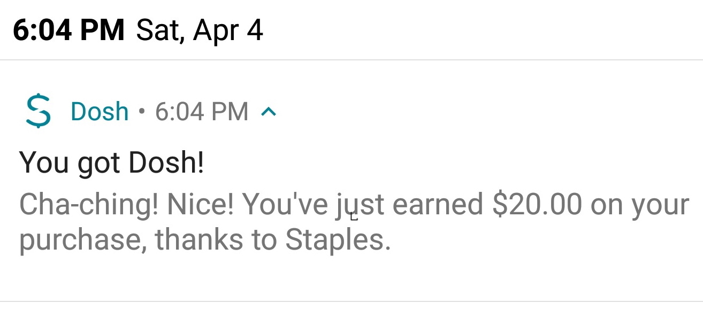703x318 pixels.
Task: Click the word "got" in the title
Action: pos(98,164)
